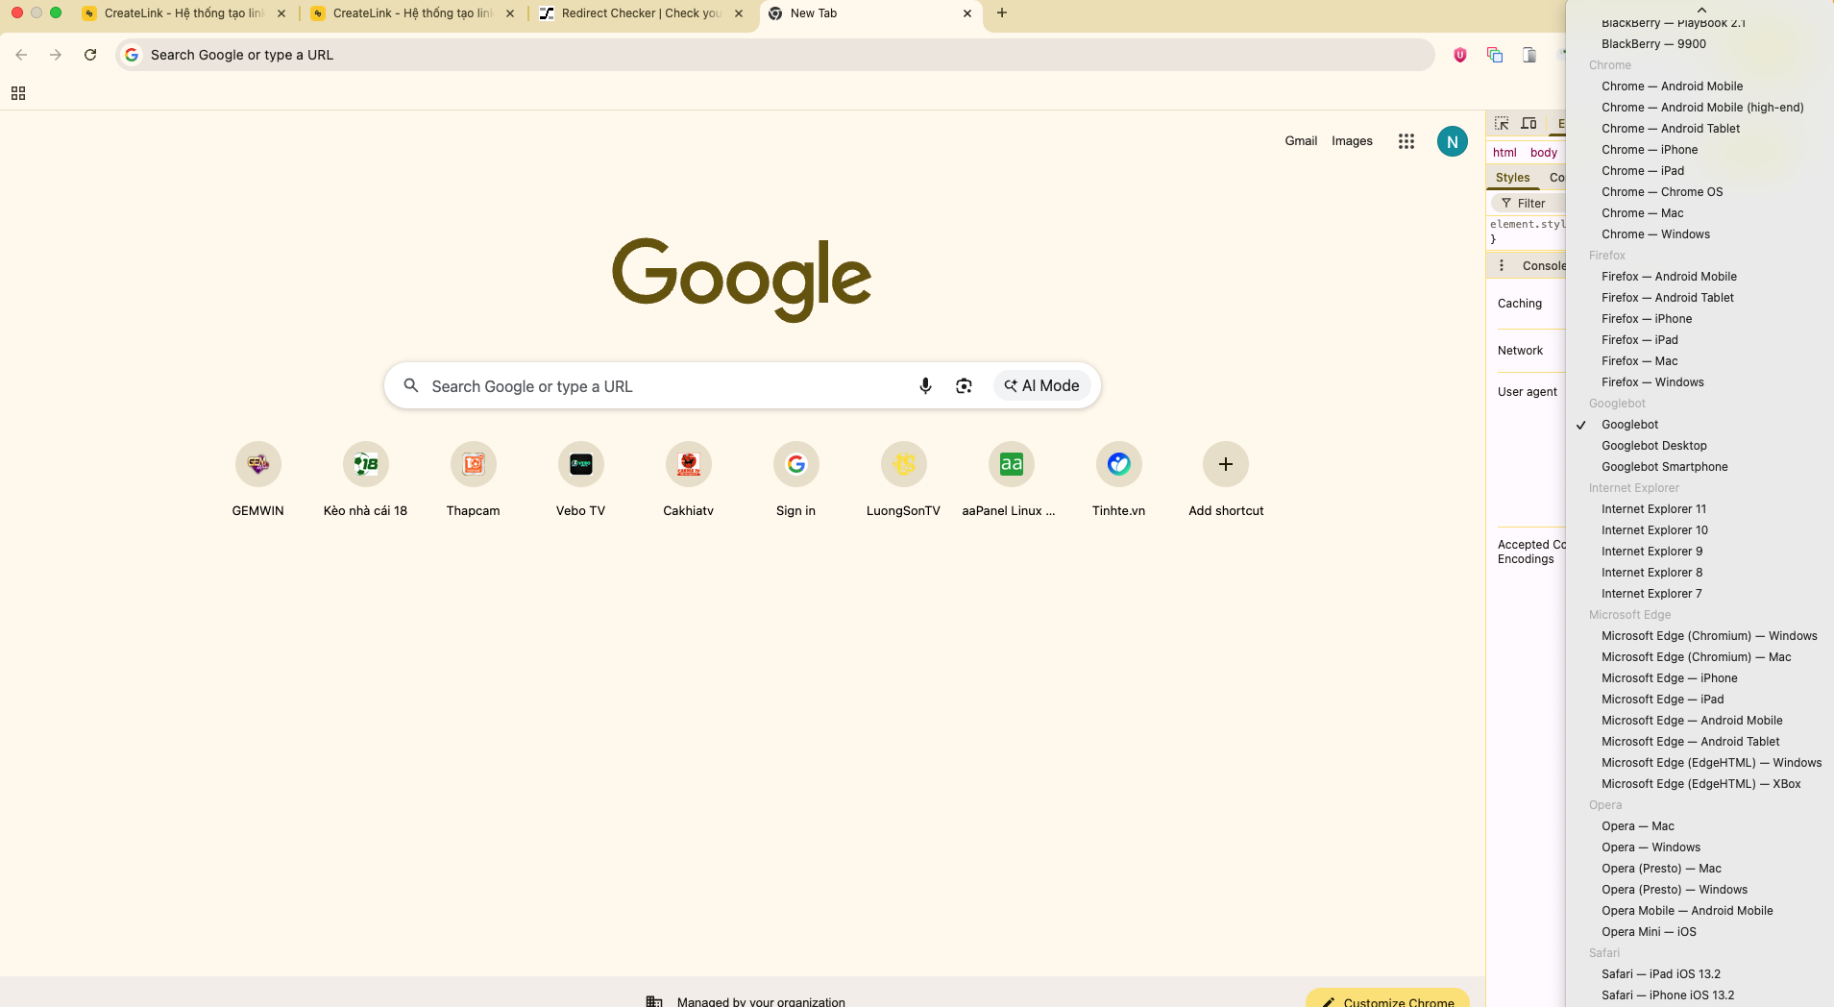This screenshot has width=1834, height=1007.
Task: Open the N profile avatar
Action: pyautogui.click(x=1453, y=141)
